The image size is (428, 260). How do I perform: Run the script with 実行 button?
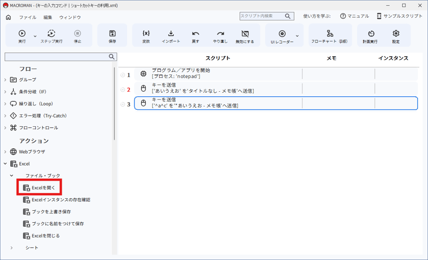[22, 36]
